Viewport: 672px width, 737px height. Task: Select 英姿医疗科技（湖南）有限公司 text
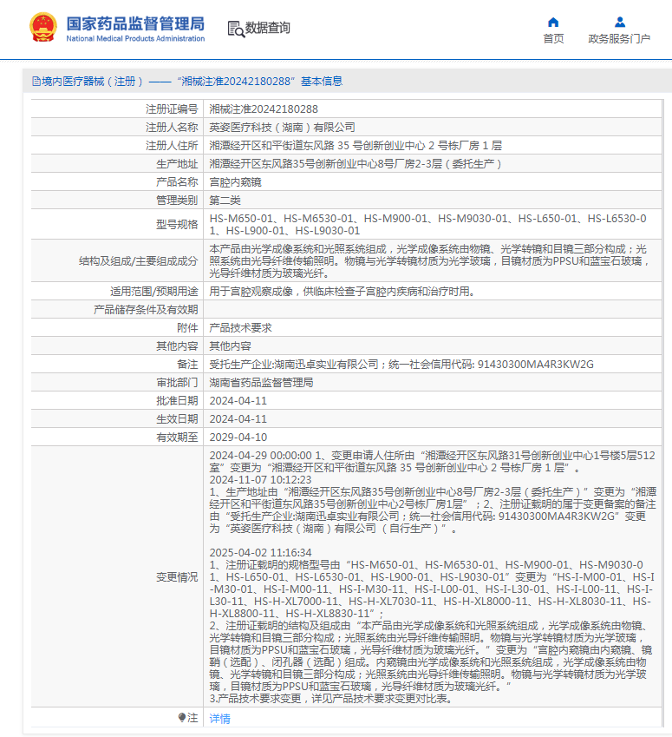pos(282,128)
